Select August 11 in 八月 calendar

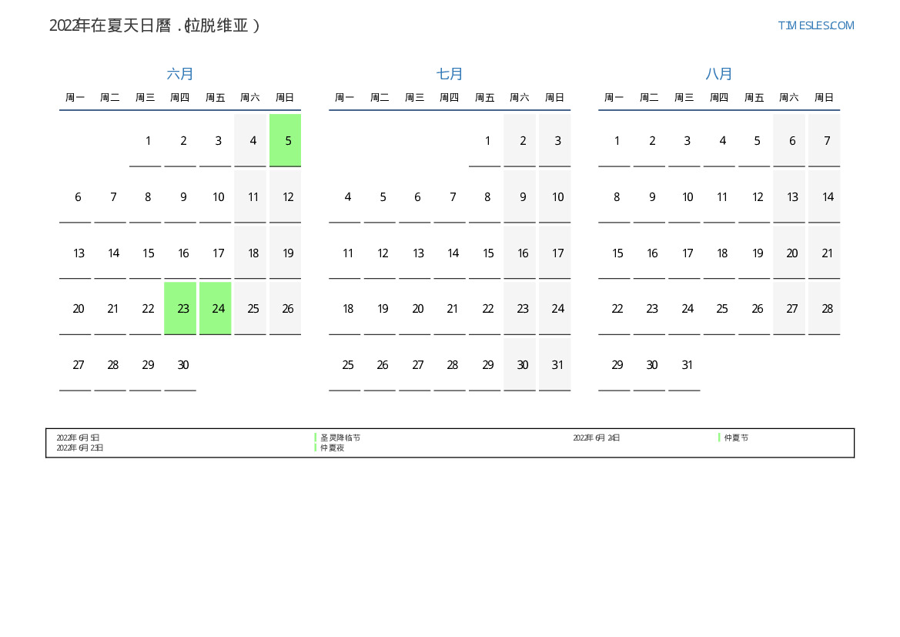click(719, 196)
